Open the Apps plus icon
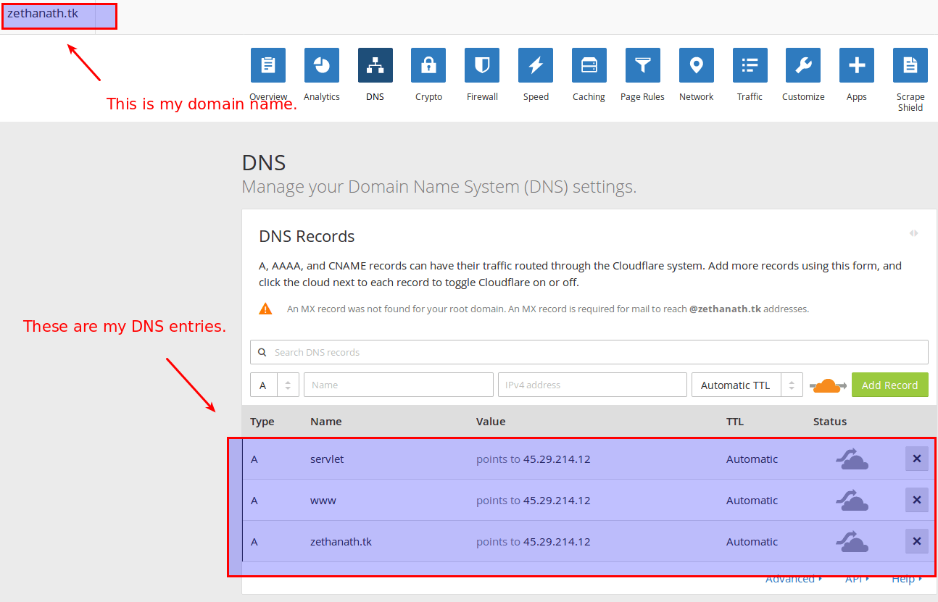Image resolution: width=938 pixels, height=602 pixels. (857, 65)
